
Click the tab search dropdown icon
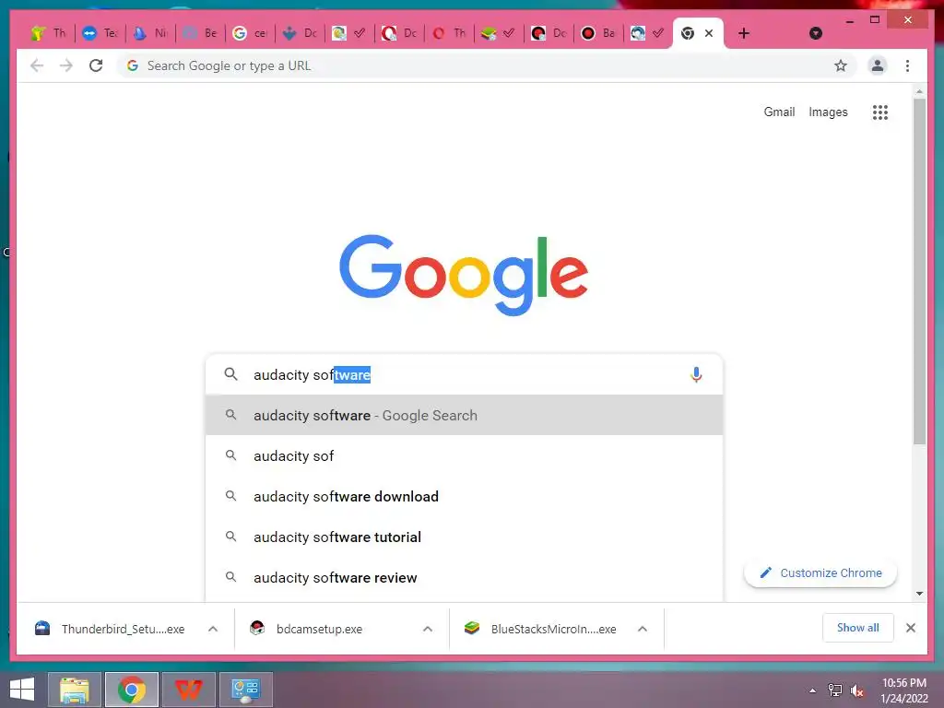816,33
